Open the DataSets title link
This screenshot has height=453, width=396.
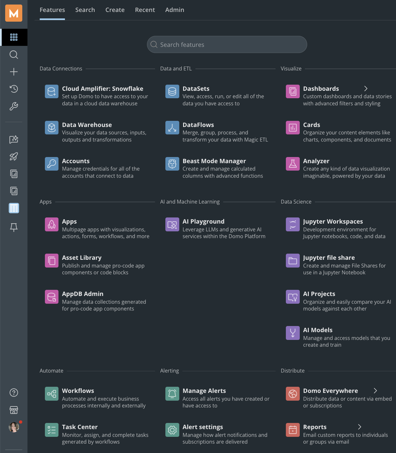point(196,89)
